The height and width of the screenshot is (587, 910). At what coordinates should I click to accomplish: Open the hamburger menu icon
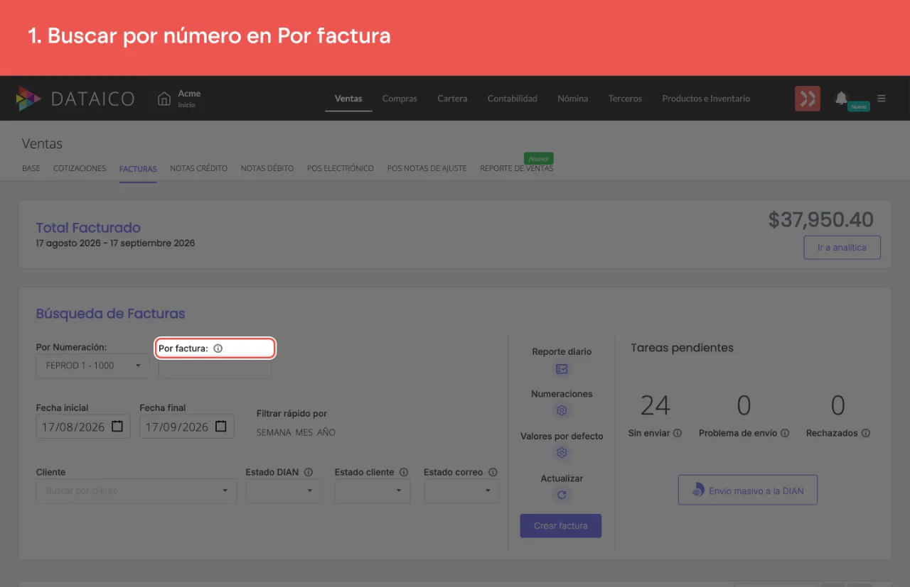pyautogui.click(x=882, y=98)
